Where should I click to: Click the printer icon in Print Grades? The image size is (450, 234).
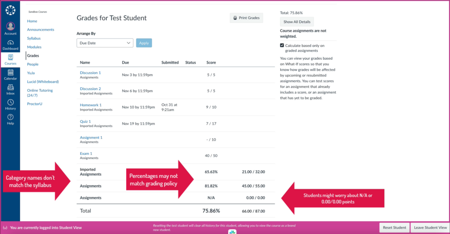[x=235, y=18]
